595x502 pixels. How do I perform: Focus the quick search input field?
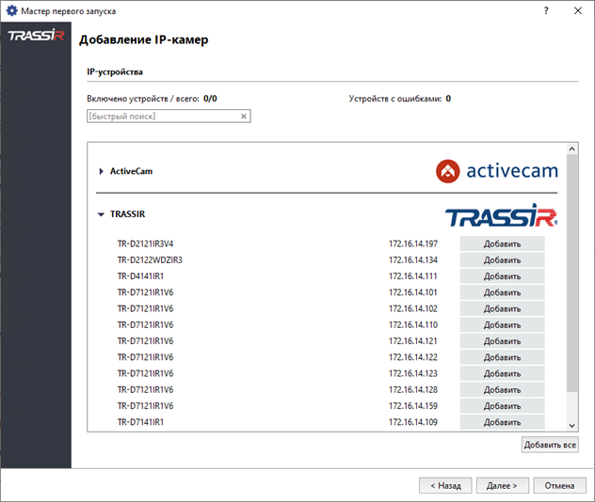point(160,117)
